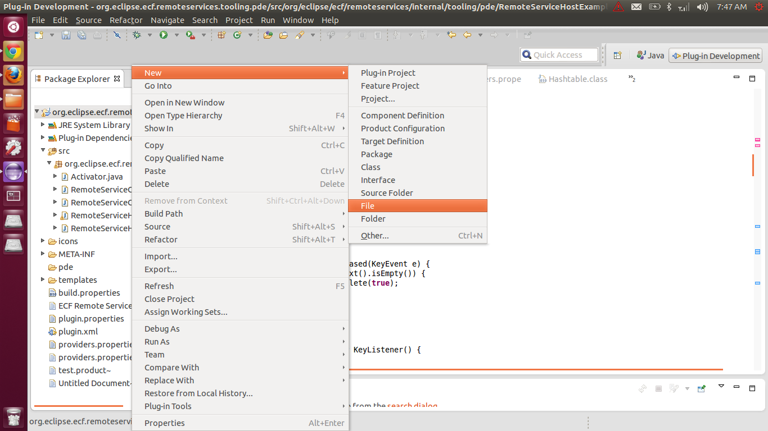Image resolution: width=768 pixels, height=431 pixels.
Task: Expand the META-INF folder tree node
Action: point(43,254)
